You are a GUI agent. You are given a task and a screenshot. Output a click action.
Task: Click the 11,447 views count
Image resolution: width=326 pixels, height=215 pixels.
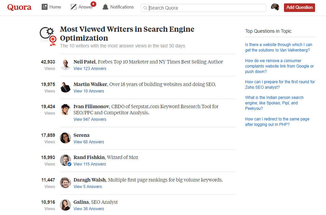point(48,180)
